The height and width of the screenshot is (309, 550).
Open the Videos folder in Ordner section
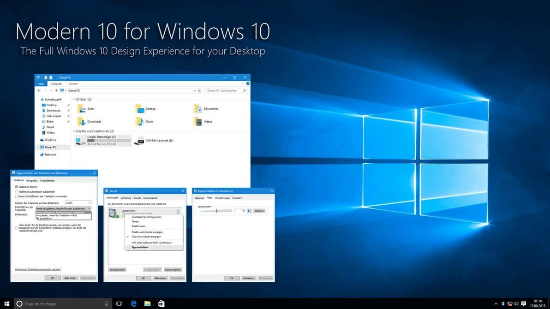[x=203, y=121]
